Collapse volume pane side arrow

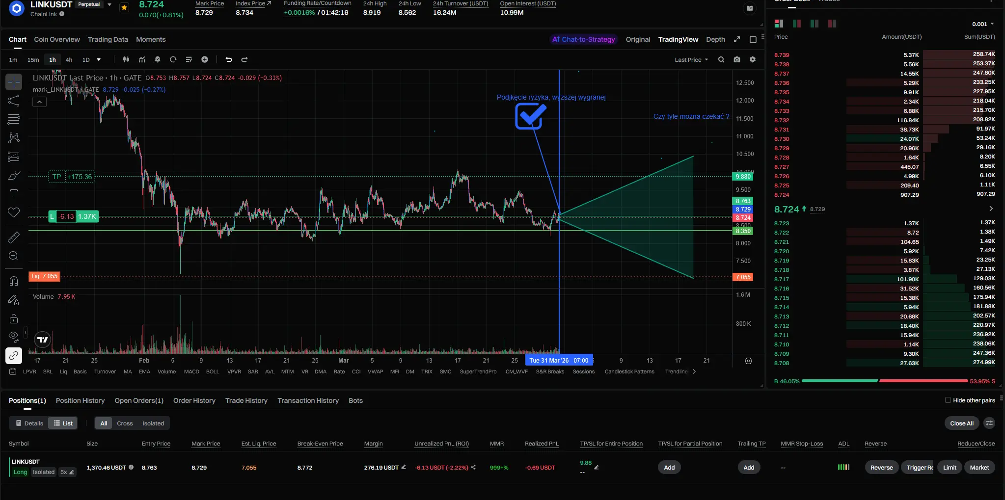pyautogui.click(x=26, y=333)
